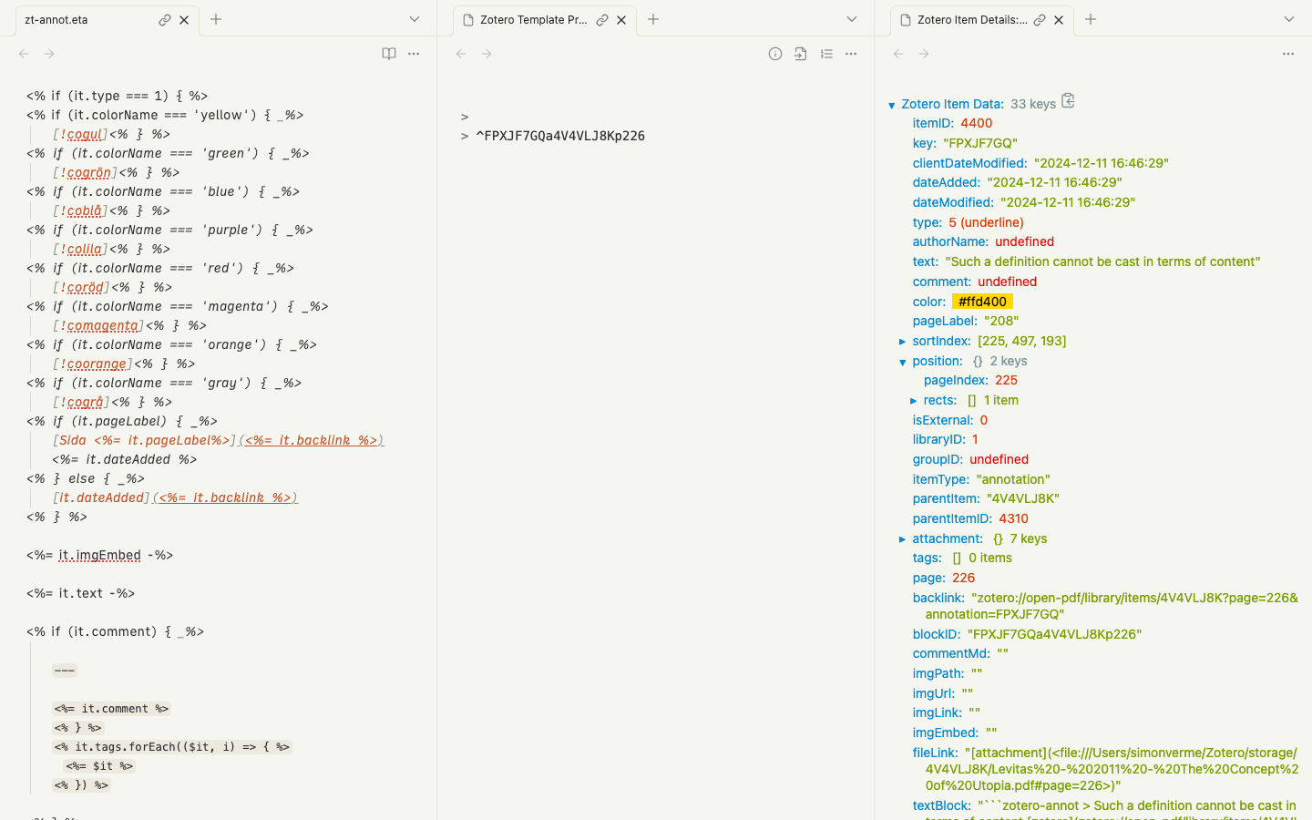
Task: Open tab list dropdown in left pane
Action: [x=415, y=19]
